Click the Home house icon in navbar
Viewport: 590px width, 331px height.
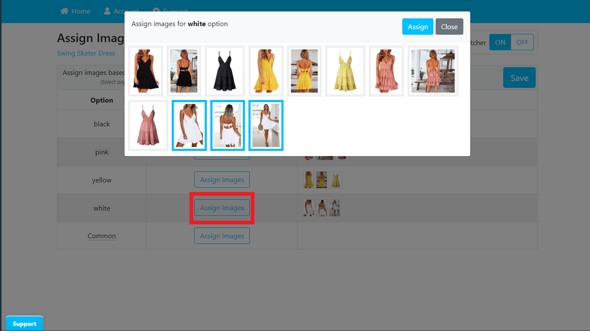click(x=65, y=11)
